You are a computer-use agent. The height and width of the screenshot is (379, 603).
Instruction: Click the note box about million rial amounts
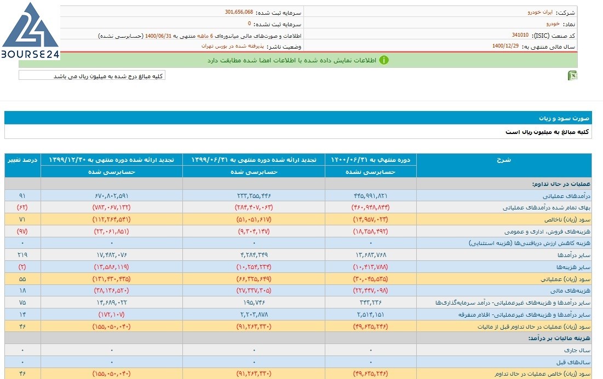(x=92, y=75)
